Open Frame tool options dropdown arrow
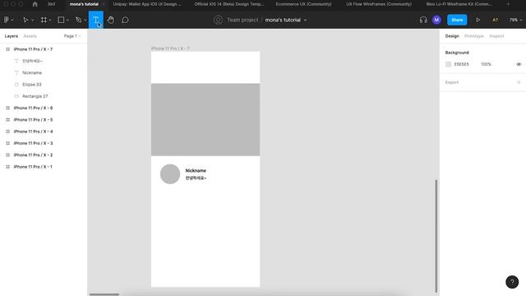This screenshot has width=526, height=296. coord(50,20)
